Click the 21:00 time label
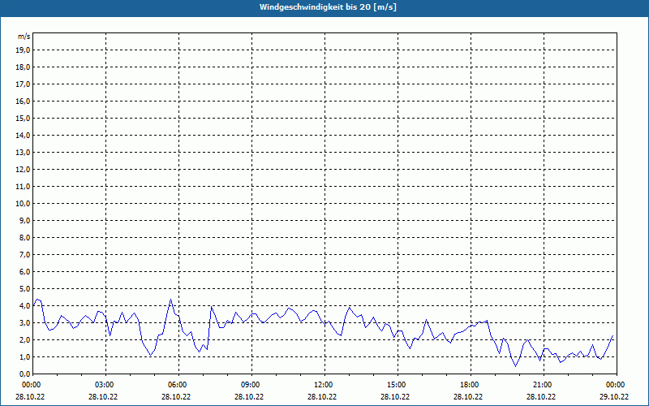The width and height of the screenshot is (649, 406). pos(541,385)
